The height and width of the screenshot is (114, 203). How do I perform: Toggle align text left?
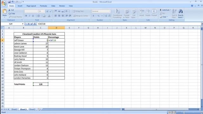click(56, 16)
